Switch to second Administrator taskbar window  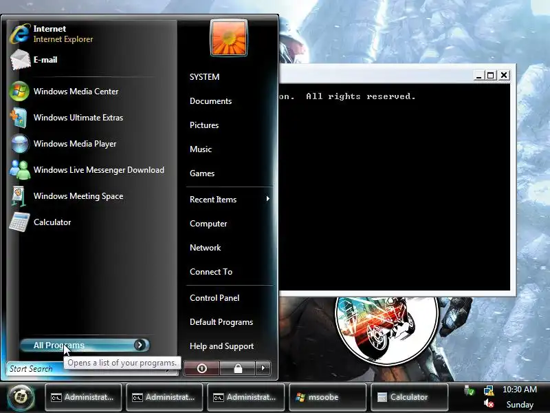pos(164,397)
